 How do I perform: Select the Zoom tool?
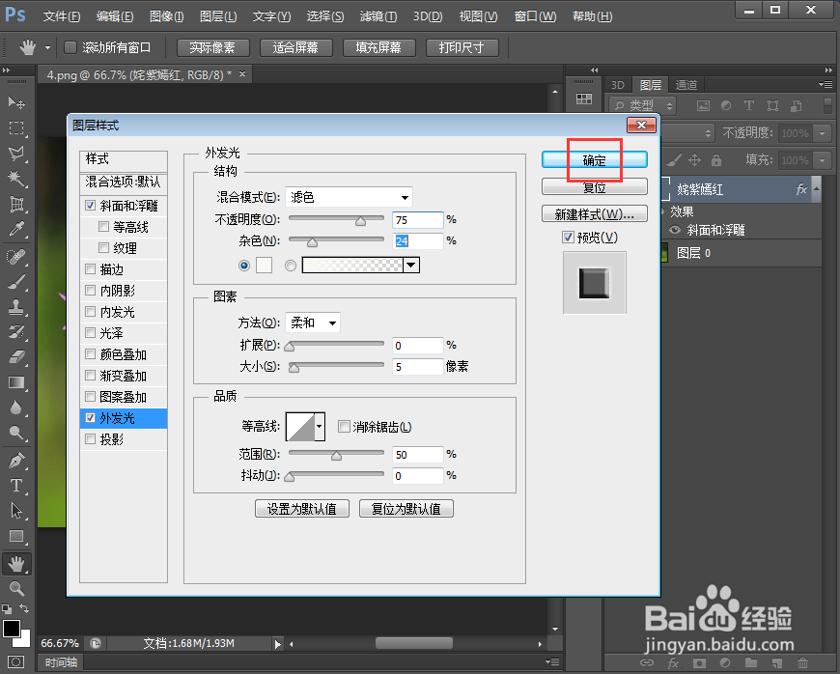[16, 589]
